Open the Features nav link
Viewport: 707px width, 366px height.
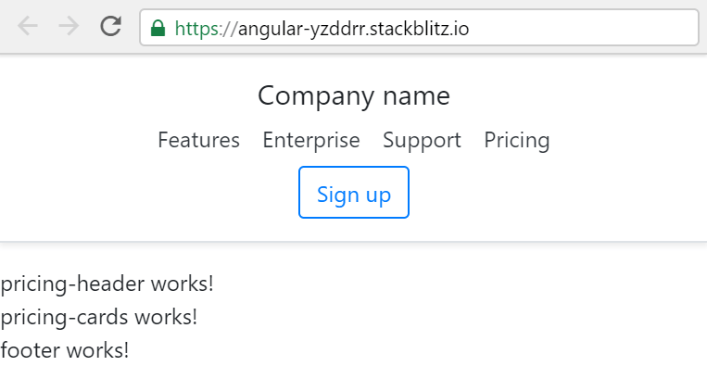[199, 140]
